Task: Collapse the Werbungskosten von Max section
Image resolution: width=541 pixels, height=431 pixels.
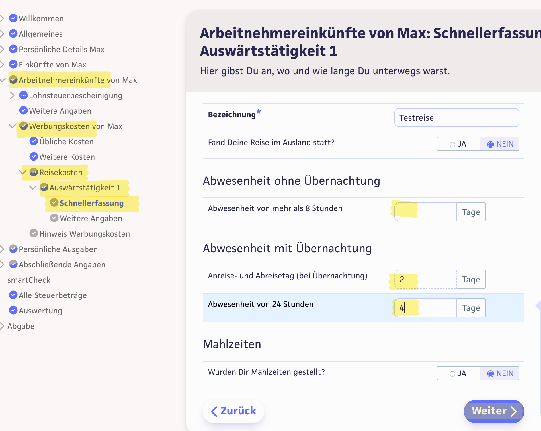Action: [12, 126]
